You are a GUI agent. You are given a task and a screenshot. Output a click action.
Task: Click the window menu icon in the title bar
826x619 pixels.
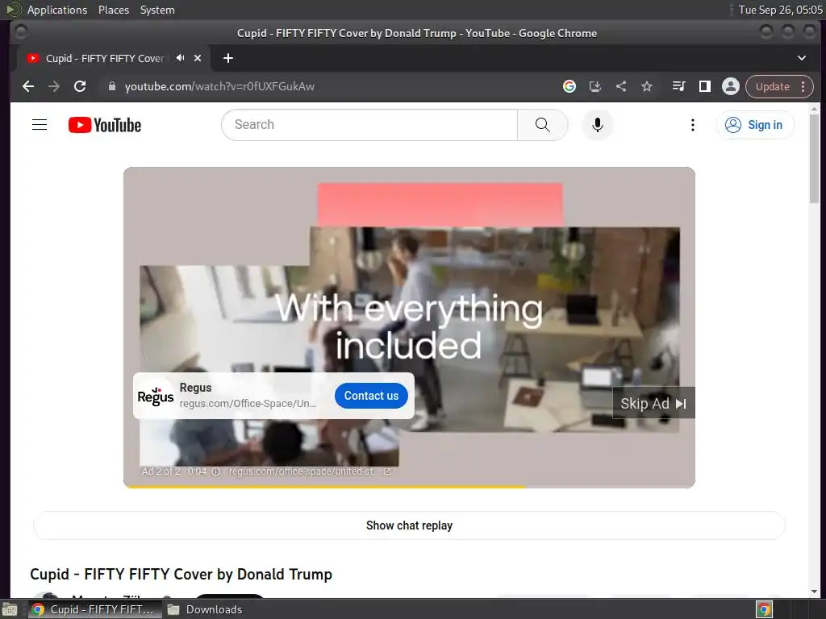point(20,32)
